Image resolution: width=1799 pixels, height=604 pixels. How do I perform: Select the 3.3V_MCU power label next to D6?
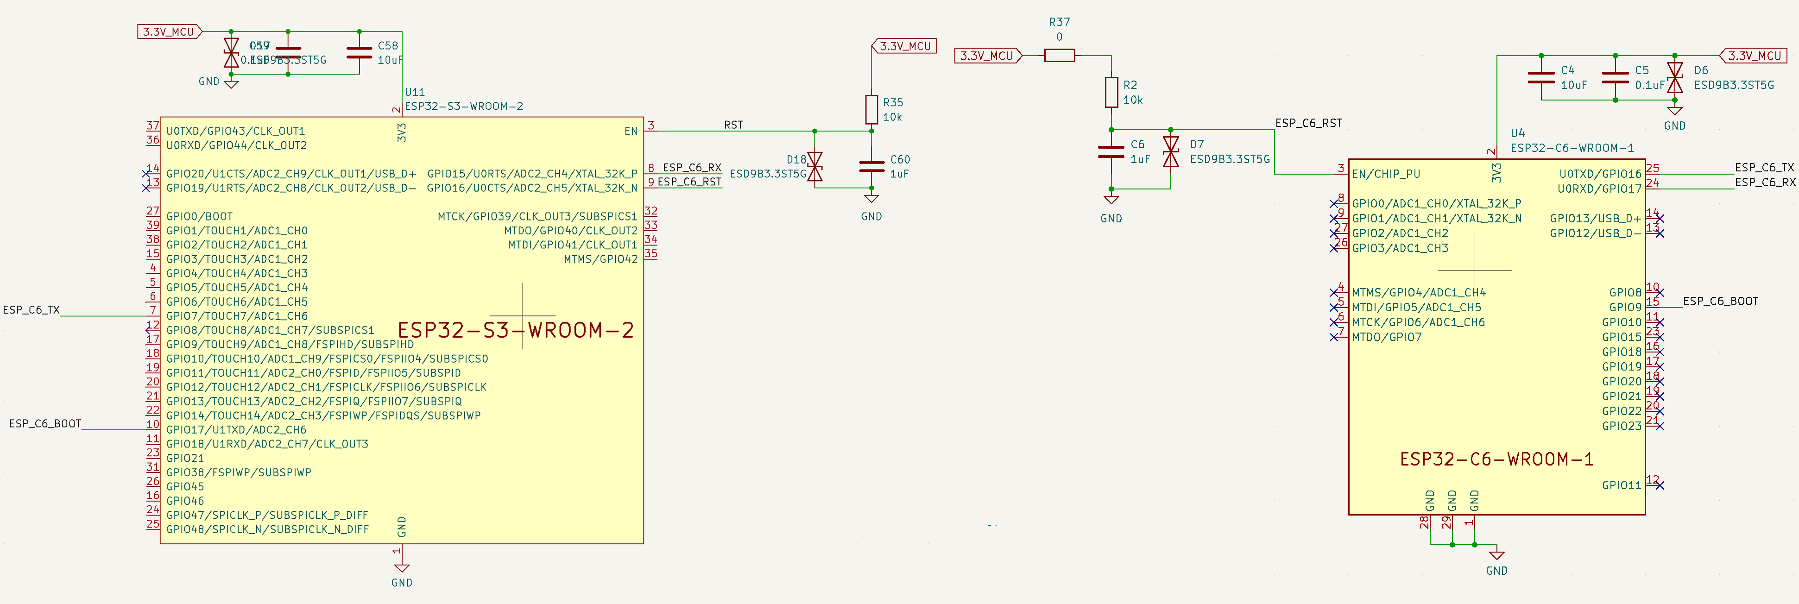pyautogui.click(x=1754, y=55)
